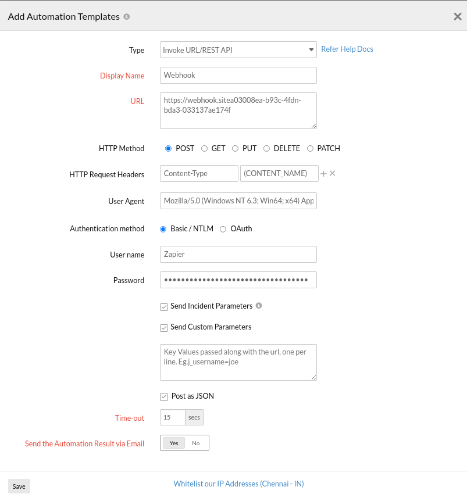Remove the Content-Type header row

pos(333,174)
